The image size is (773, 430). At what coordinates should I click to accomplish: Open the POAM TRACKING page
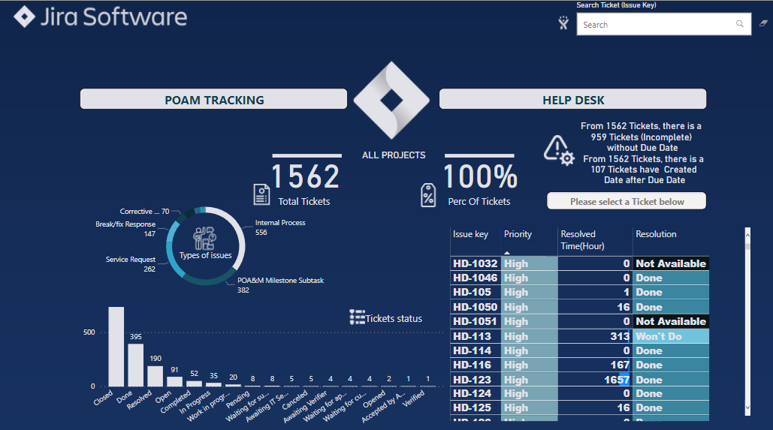coord(213,99)
